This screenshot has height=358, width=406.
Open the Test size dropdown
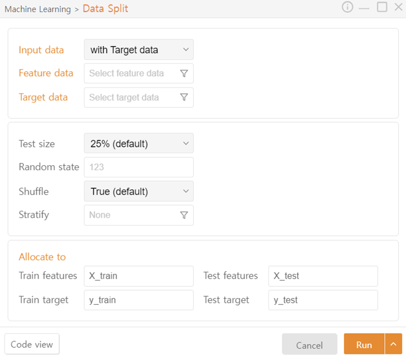[x=139, y=144]
